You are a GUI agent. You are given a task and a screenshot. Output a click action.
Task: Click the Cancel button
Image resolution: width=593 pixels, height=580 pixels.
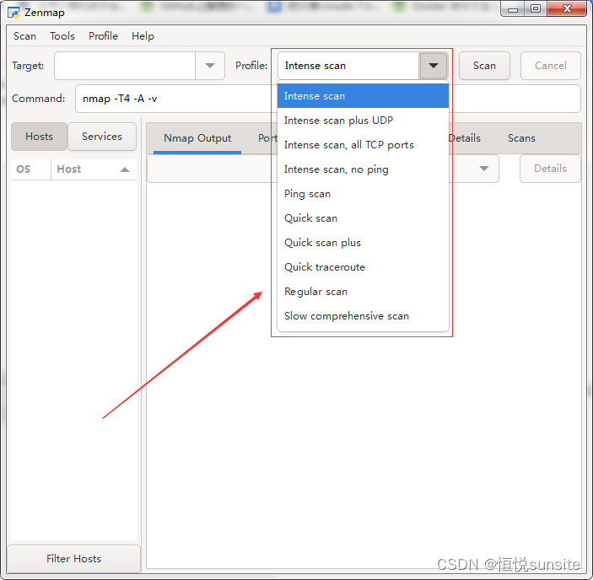[x=551, y=66]
